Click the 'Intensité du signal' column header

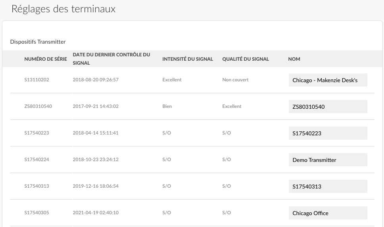(188, 59)
